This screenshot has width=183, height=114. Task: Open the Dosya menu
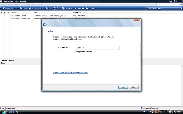click(x=4, y=4)
